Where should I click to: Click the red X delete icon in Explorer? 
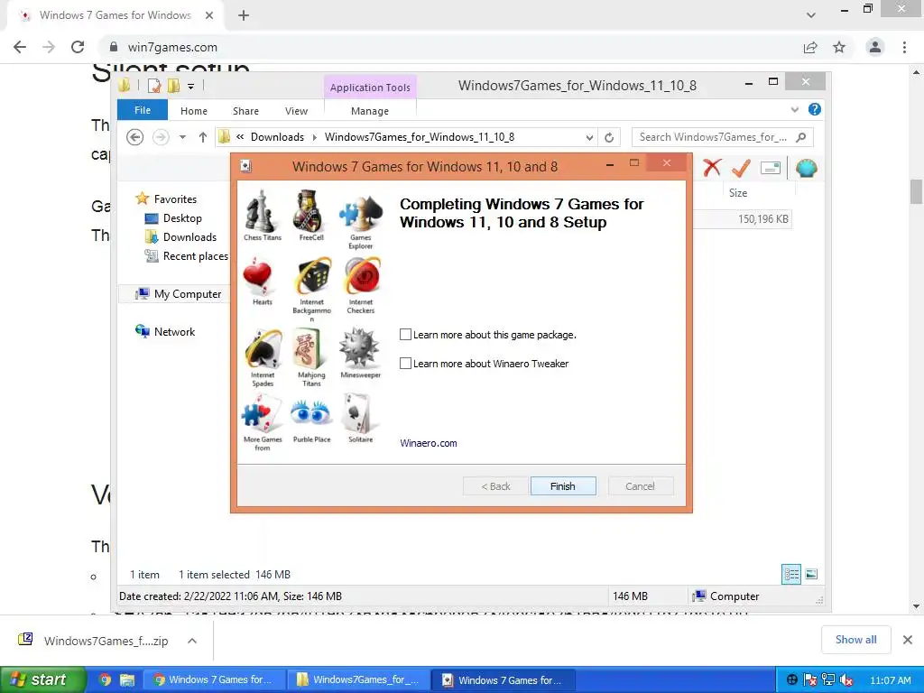[x=712, y=168]
